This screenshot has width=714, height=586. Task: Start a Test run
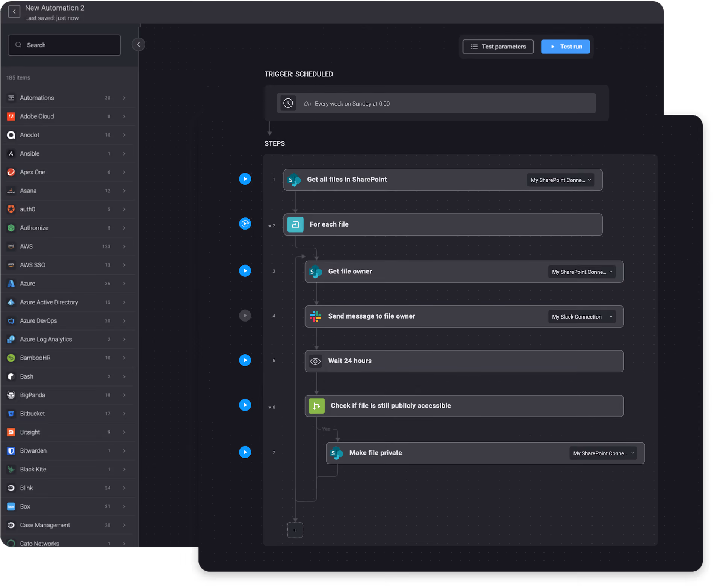coord(565,47)
